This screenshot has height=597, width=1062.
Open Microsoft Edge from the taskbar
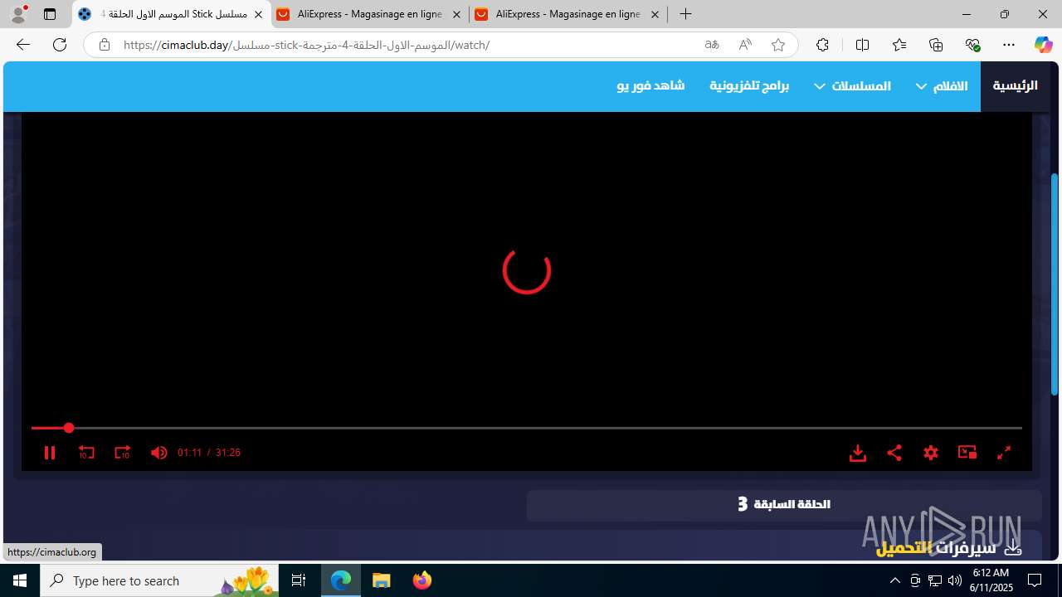point(341,580)
